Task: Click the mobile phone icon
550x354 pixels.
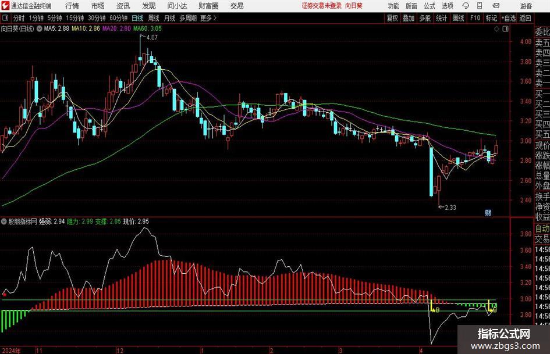Action: tap(480, 6)
